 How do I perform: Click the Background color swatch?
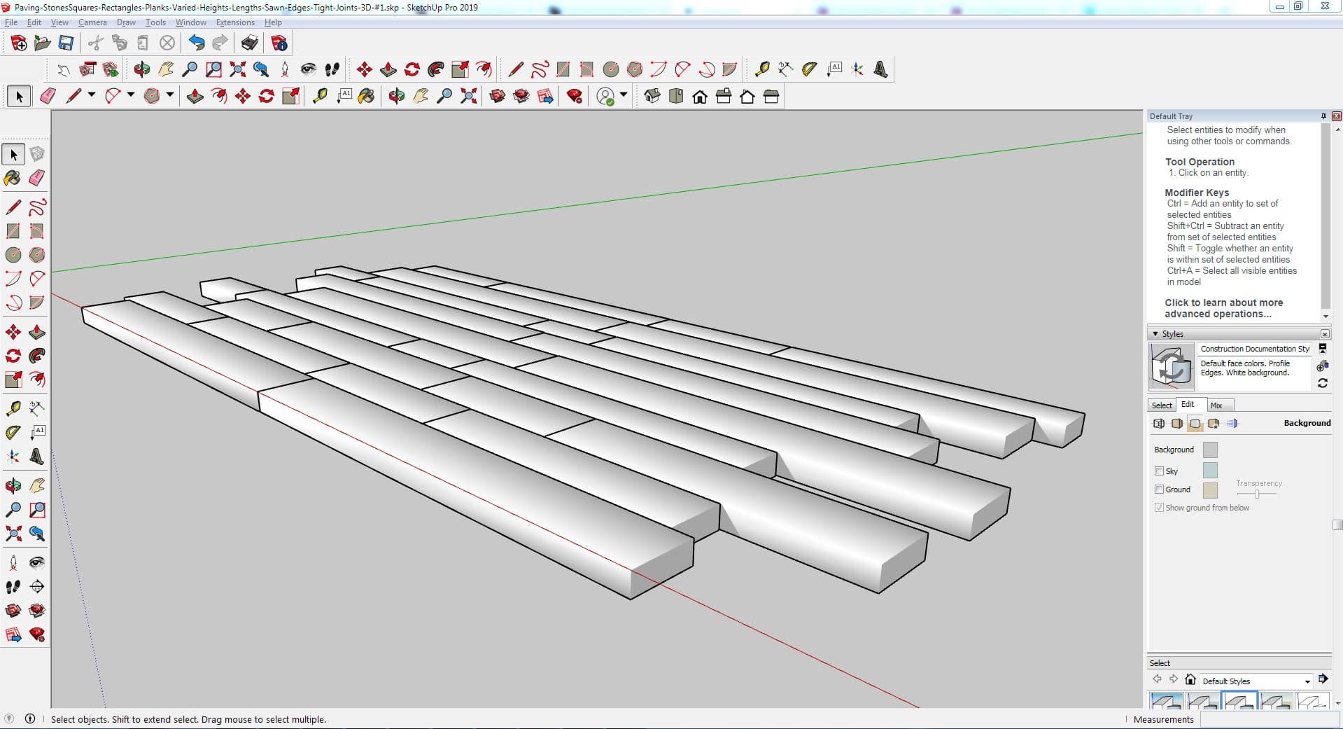[1209, 450]
